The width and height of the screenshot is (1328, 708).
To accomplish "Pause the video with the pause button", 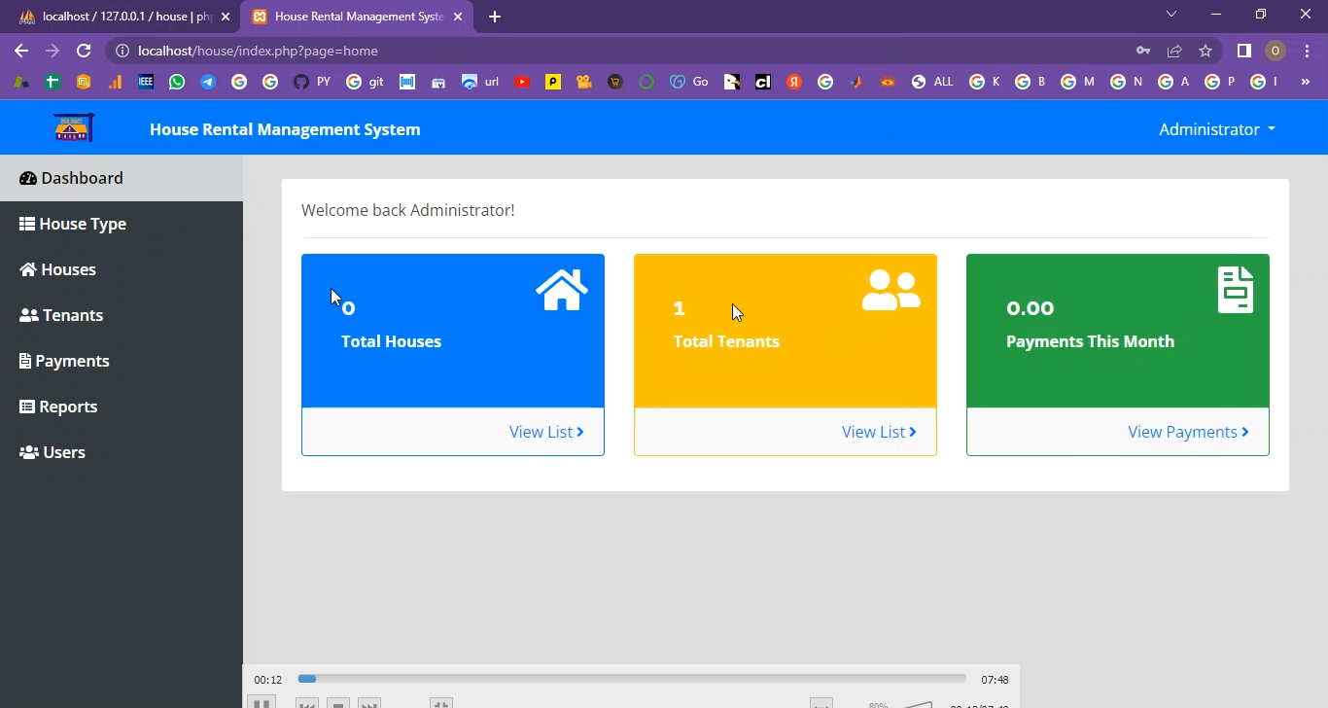I will (x=262, y=703).
